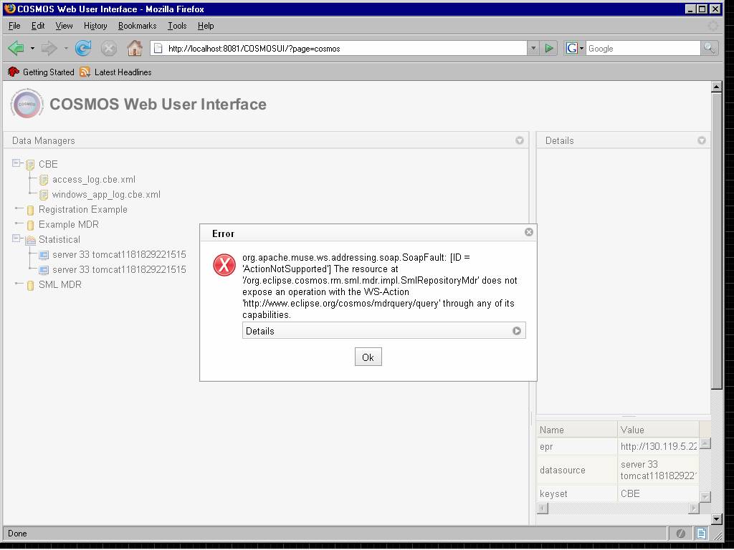Click the Name column header in properties table
Viewport: 734px width, 550px height.
tap(577, 430)
